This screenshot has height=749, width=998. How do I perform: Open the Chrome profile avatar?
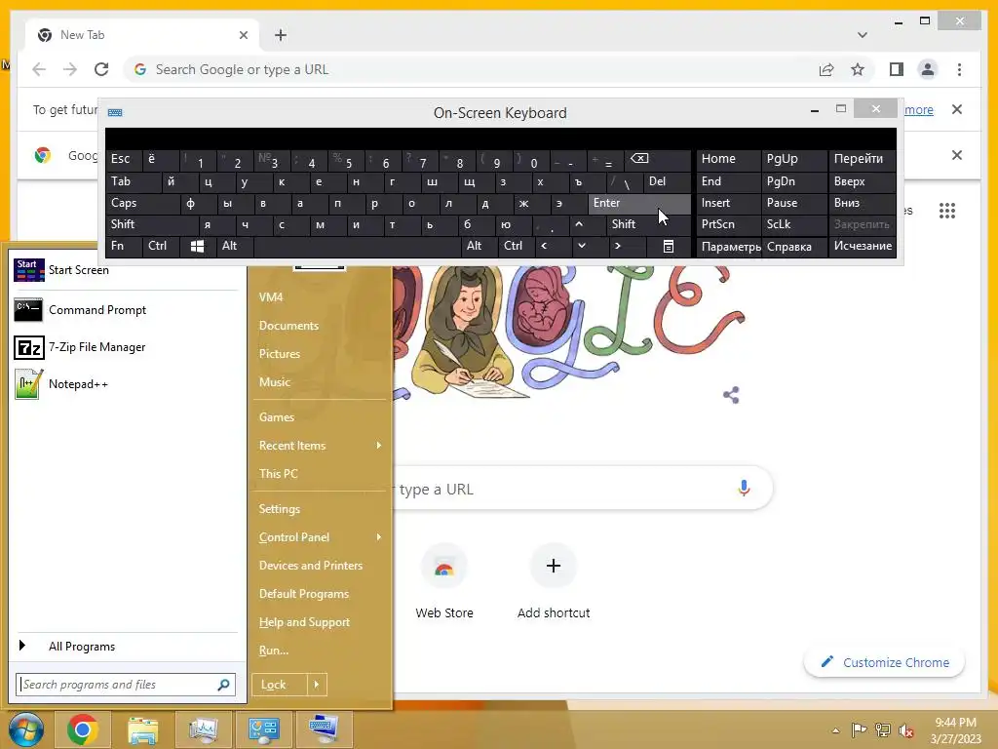pos(928,69)
